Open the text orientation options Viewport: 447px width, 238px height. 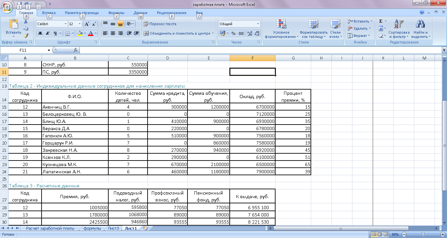130,24
